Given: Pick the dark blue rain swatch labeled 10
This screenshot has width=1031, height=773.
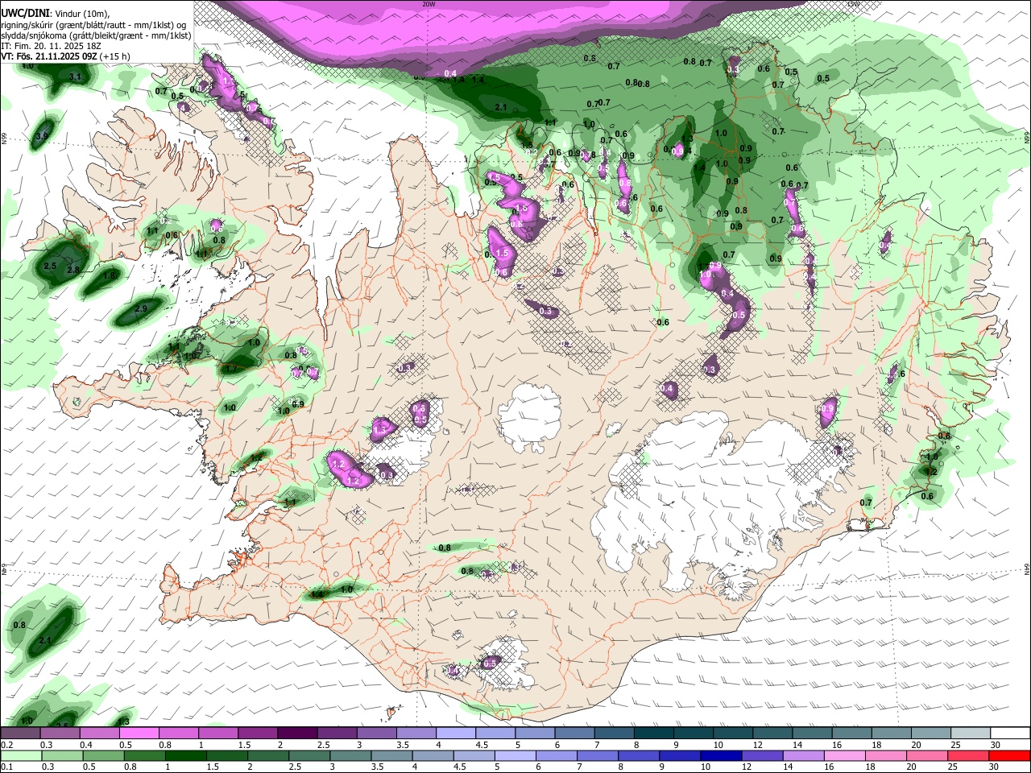Looking at the screenshot, I should (722, 755).
